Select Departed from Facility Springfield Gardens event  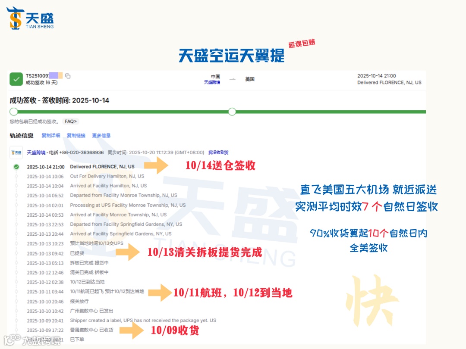[126, 224]
